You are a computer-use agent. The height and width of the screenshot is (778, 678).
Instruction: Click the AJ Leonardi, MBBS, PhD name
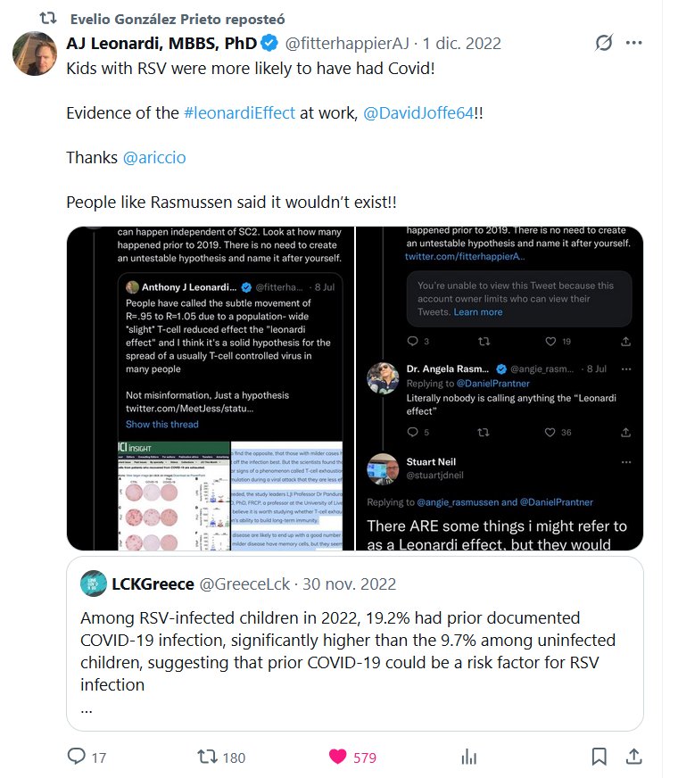(x=161, y=43)
